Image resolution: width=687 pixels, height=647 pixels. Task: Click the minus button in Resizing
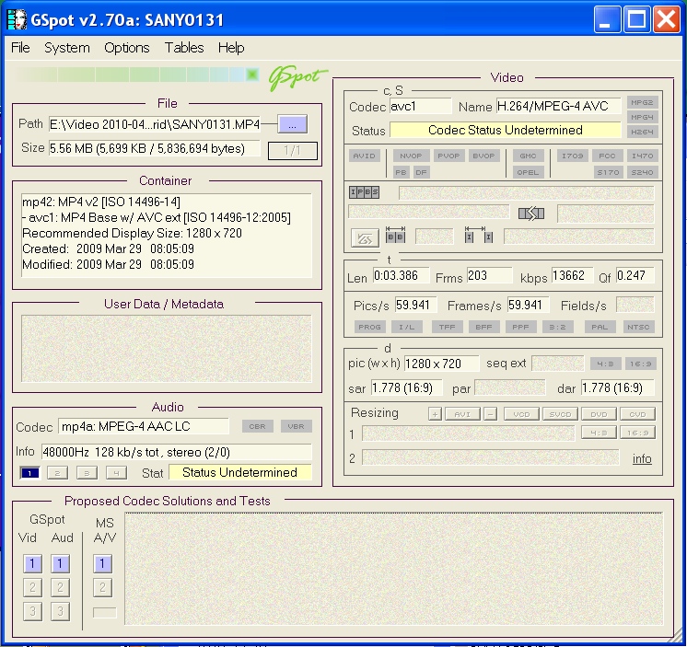[x=490, y=413]
